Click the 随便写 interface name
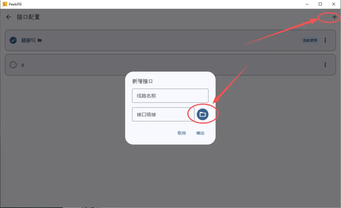Viewport: 341px width, 208px height. (x=28, y=40)
